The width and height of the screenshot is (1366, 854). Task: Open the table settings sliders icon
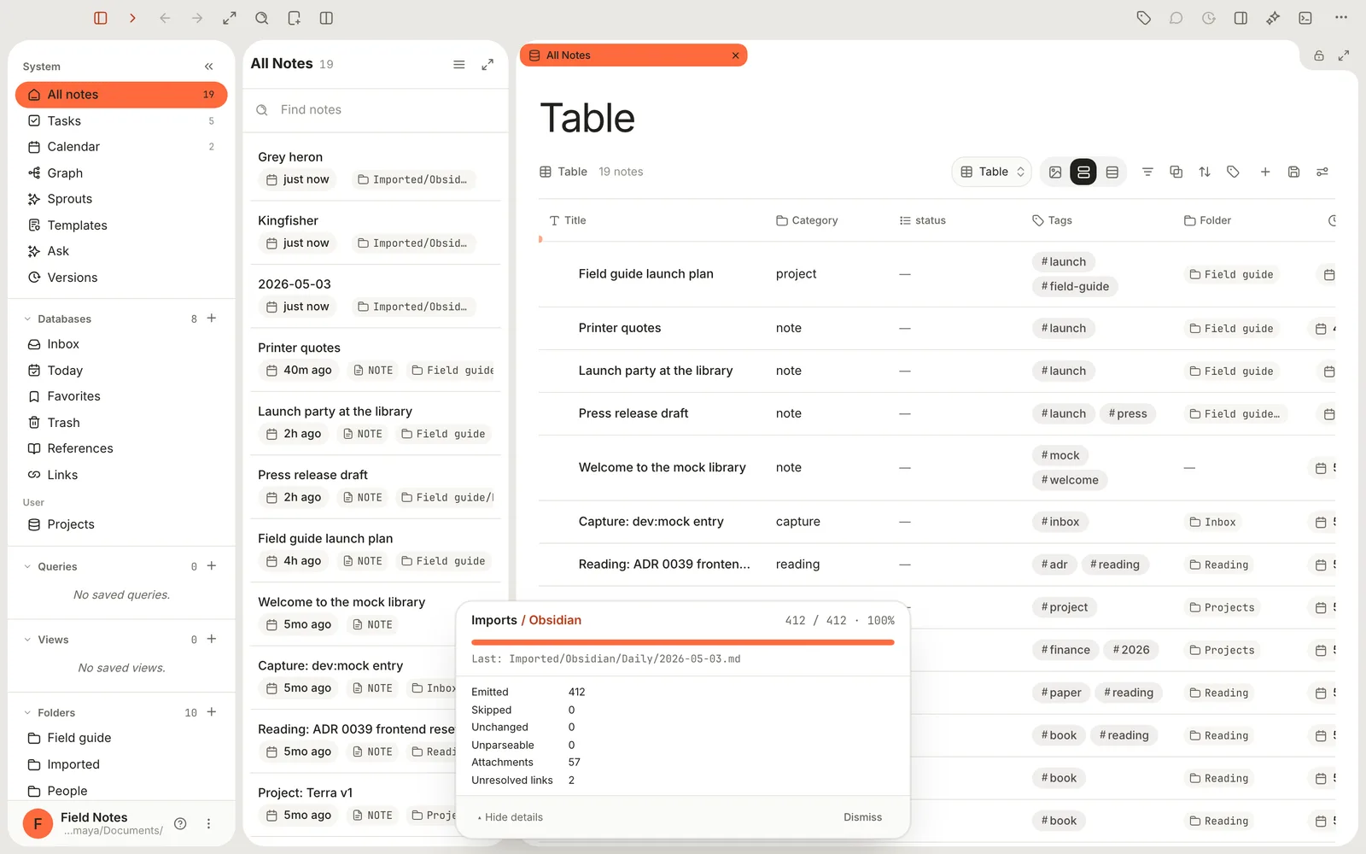pyautogui.click(x=1322, y=172)
